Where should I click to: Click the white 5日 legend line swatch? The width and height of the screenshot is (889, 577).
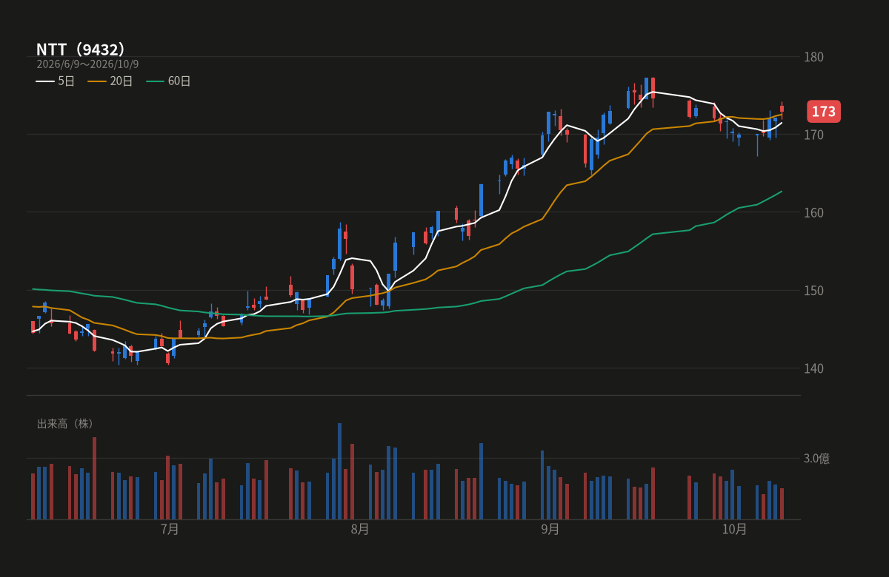tap(45, 81)
